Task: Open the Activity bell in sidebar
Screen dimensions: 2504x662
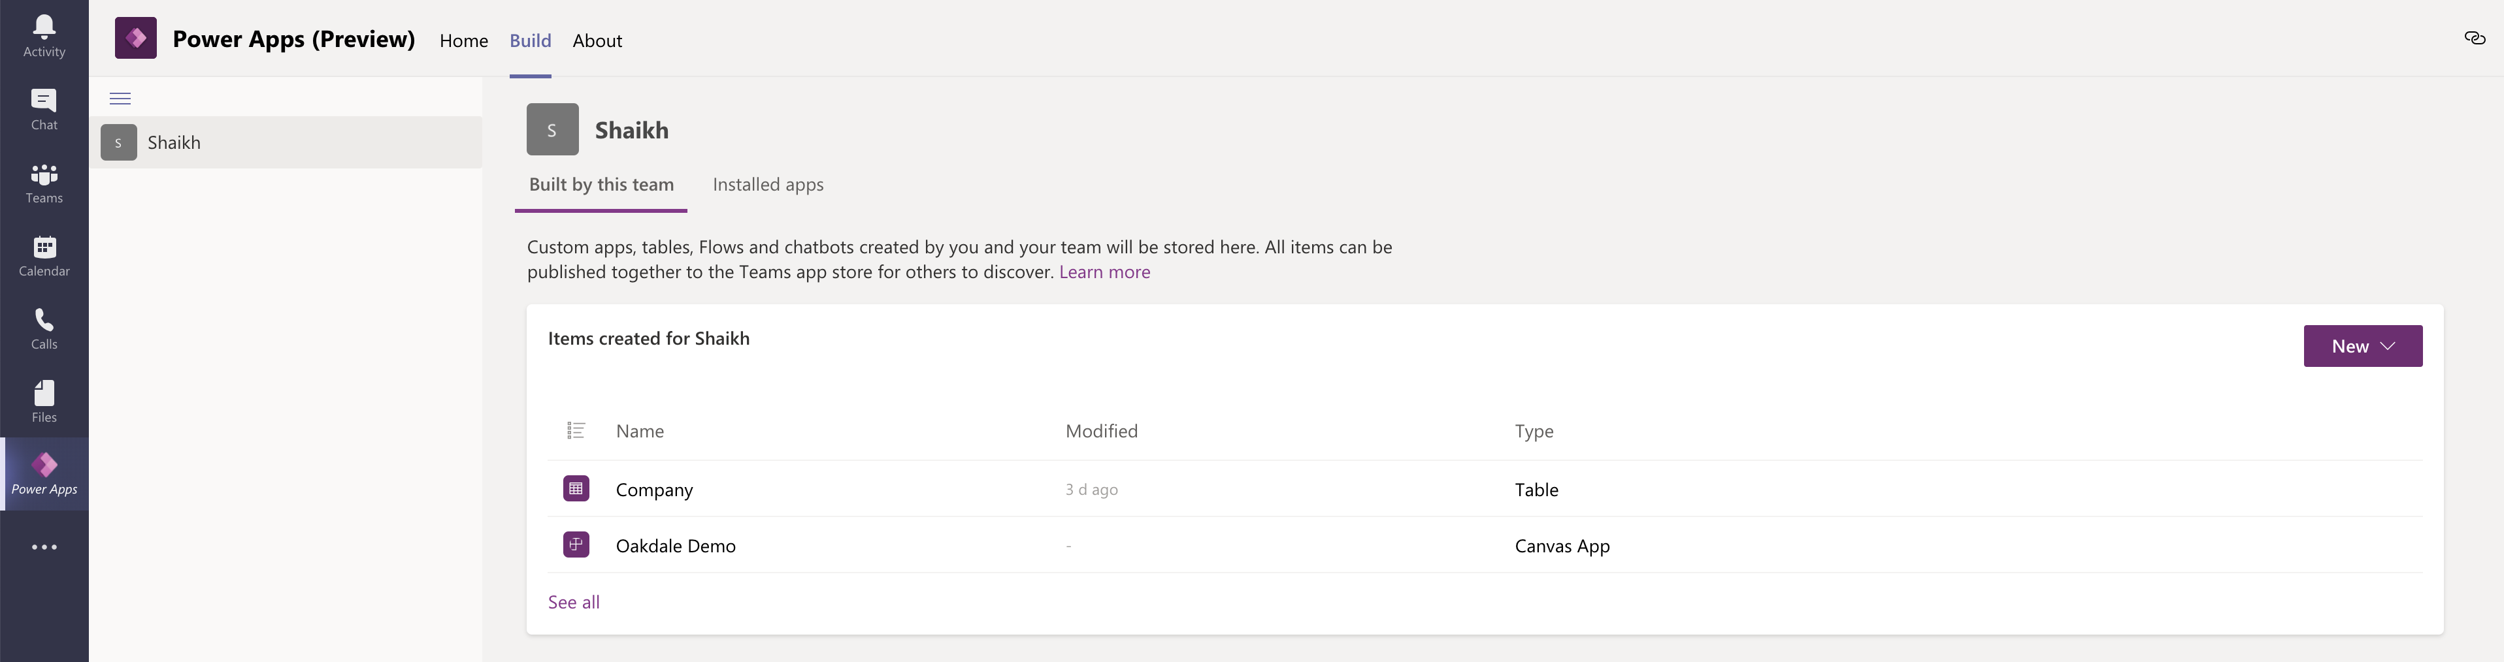Action: click(x=44, y=37)
